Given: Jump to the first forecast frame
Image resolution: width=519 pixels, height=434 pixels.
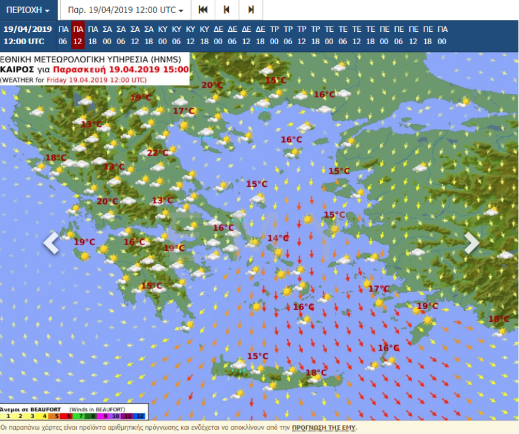Looking at the screenshot, I should tap(203, 10).
